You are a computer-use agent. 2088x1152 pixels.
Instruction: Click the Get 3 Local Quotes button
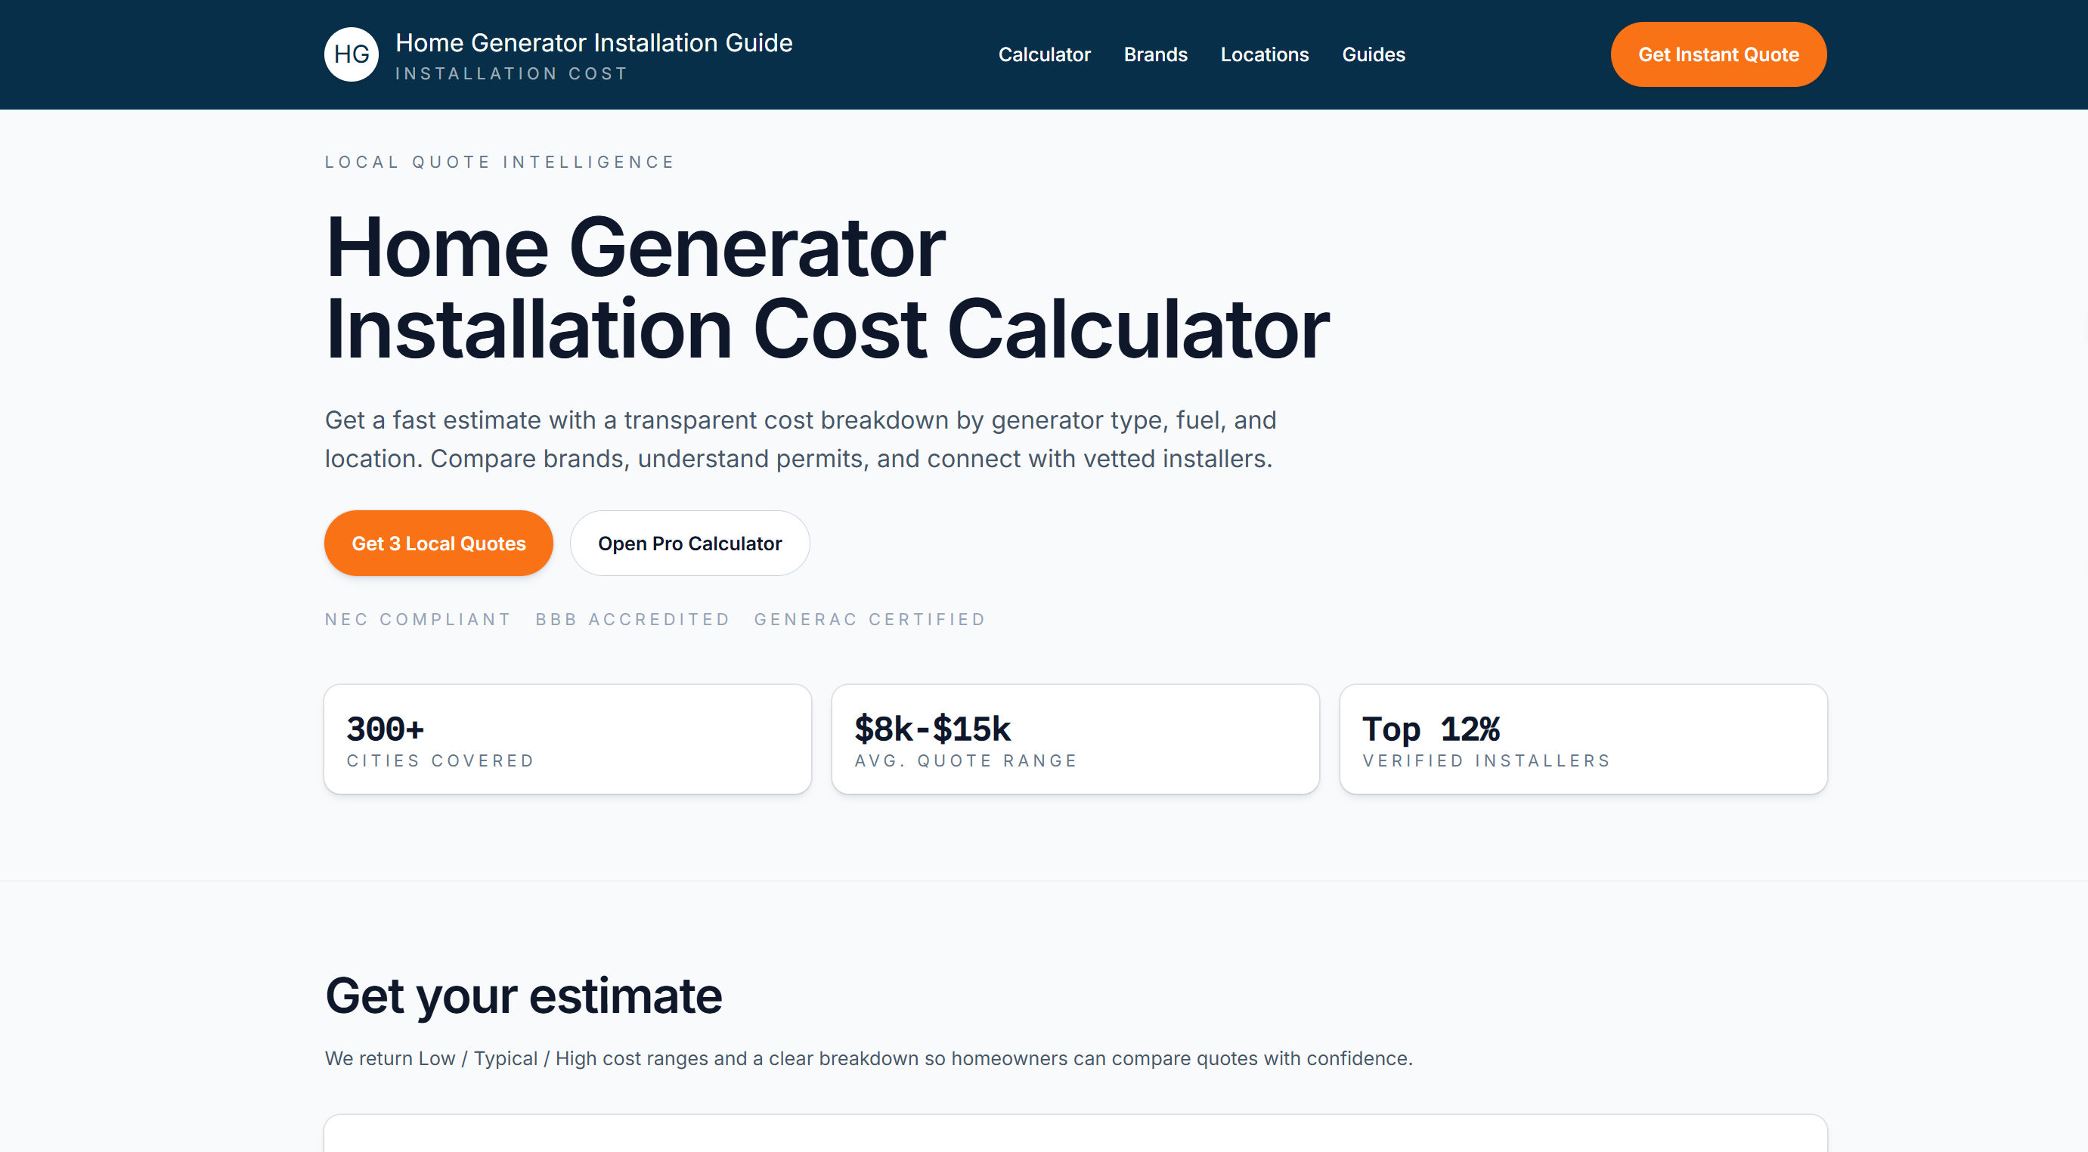click(438, 543)
